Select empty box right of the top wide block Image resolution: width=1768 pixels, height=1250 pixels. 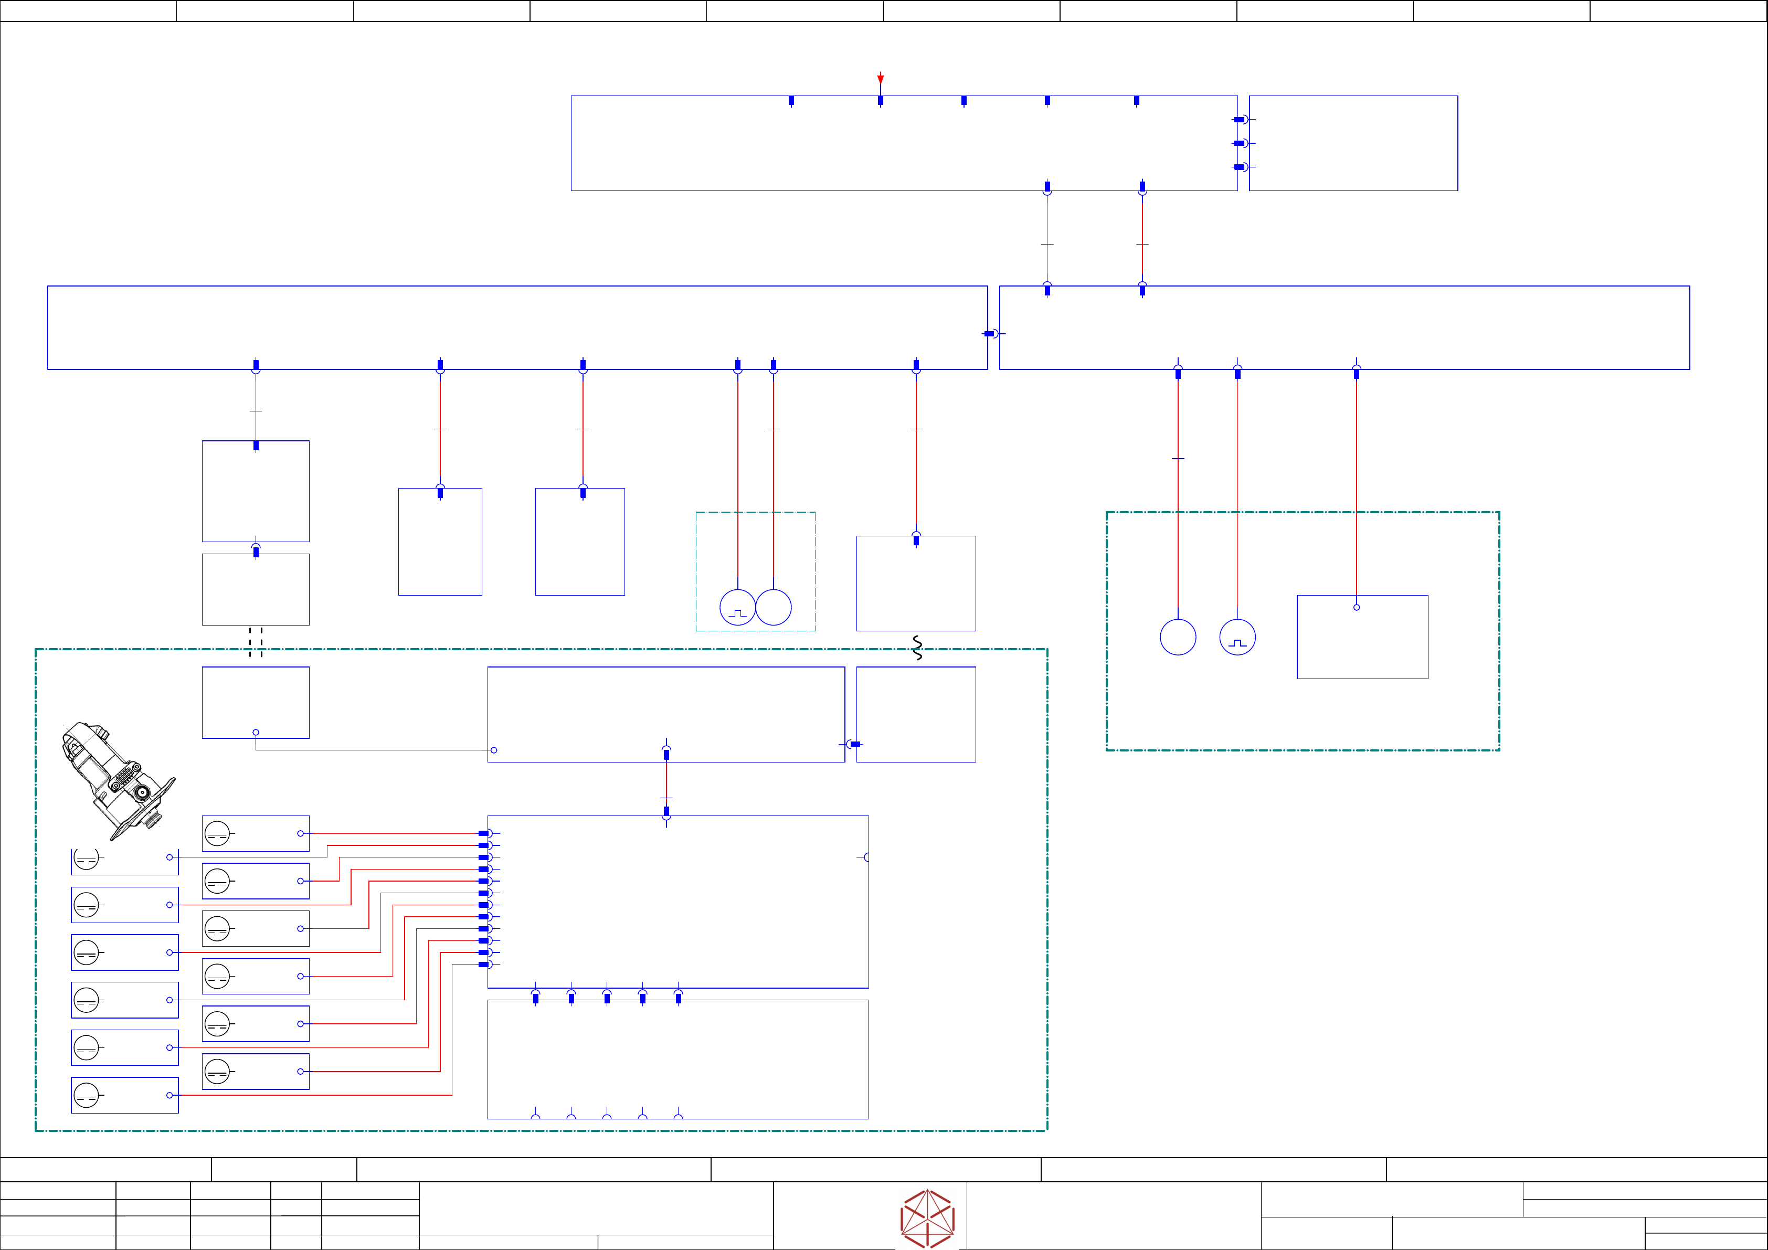[1353, 143]
